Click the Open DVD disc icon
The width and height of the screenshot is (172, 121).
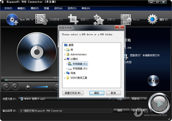(x=12, y=19)
